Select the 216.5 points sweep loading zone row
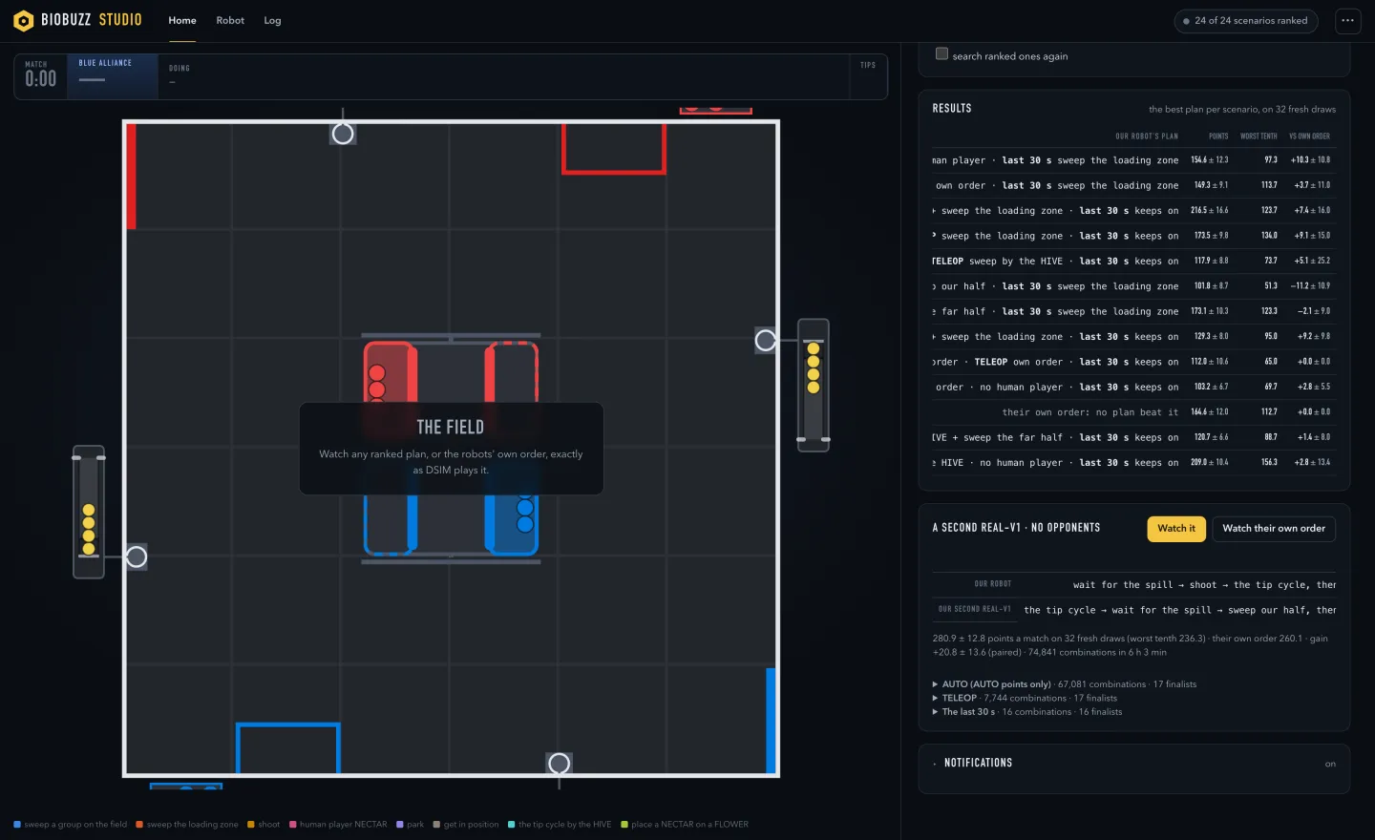The width and height of the screenshot is (1375, 840). tap(1132, 211)
